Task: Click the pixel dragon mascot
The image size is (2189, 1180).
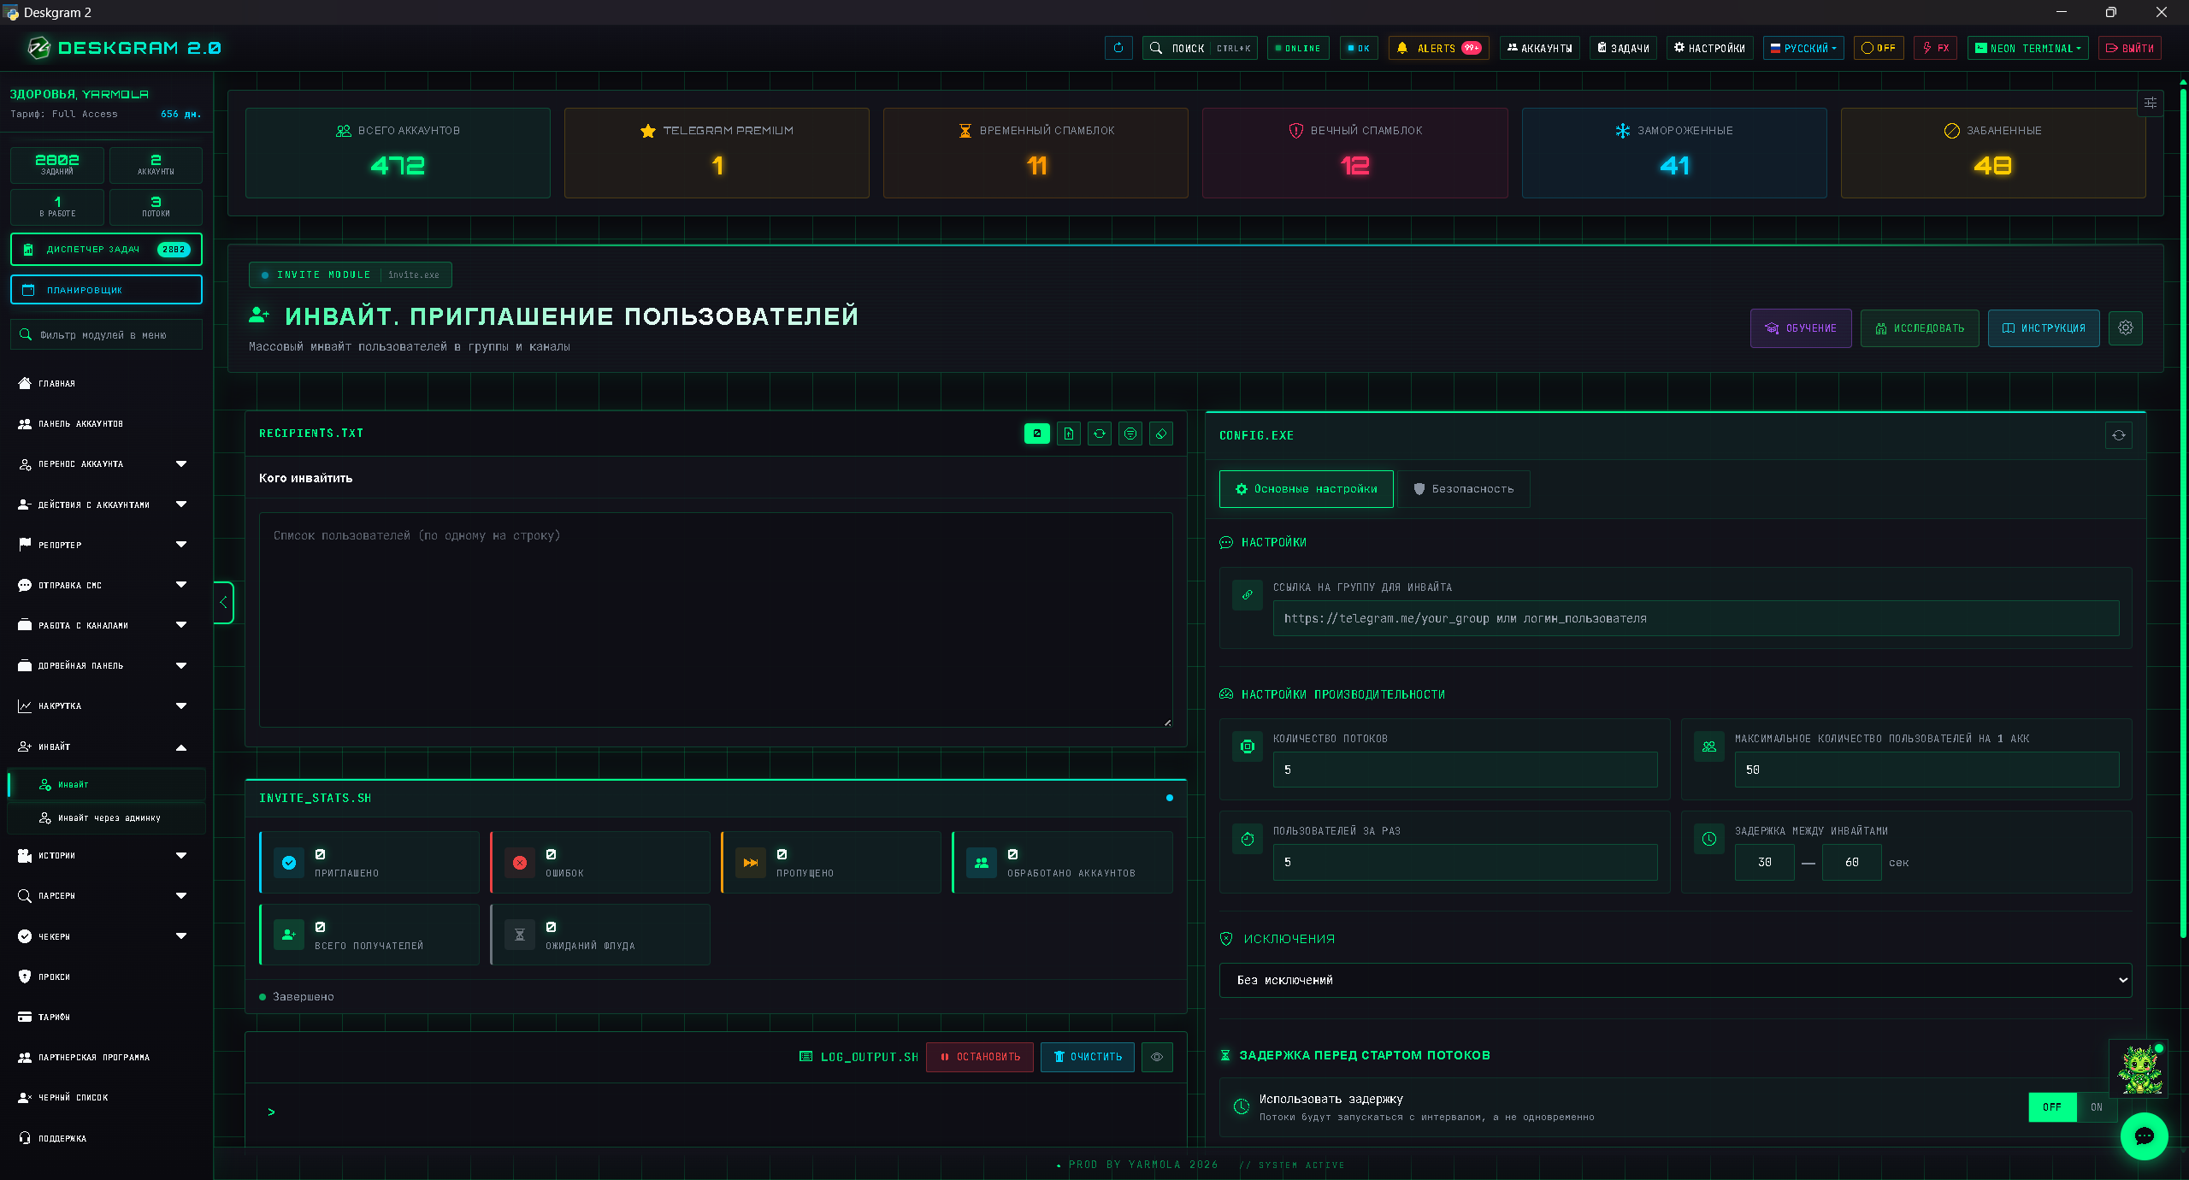Action: (x=2140, y=1069)
